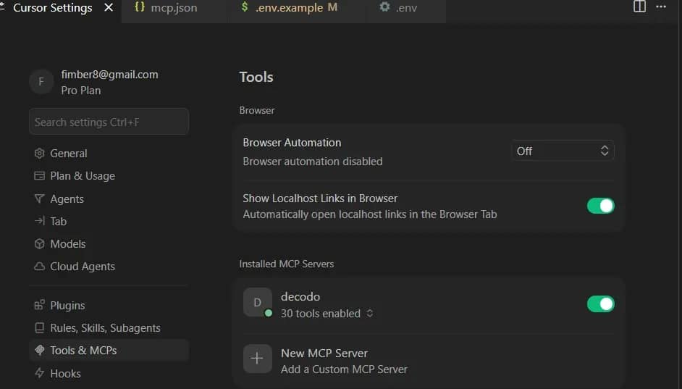The height and width of the screenshot is (389, 682).
Task: Disable the decodo MCP server toggle
Action: [601, 304]
